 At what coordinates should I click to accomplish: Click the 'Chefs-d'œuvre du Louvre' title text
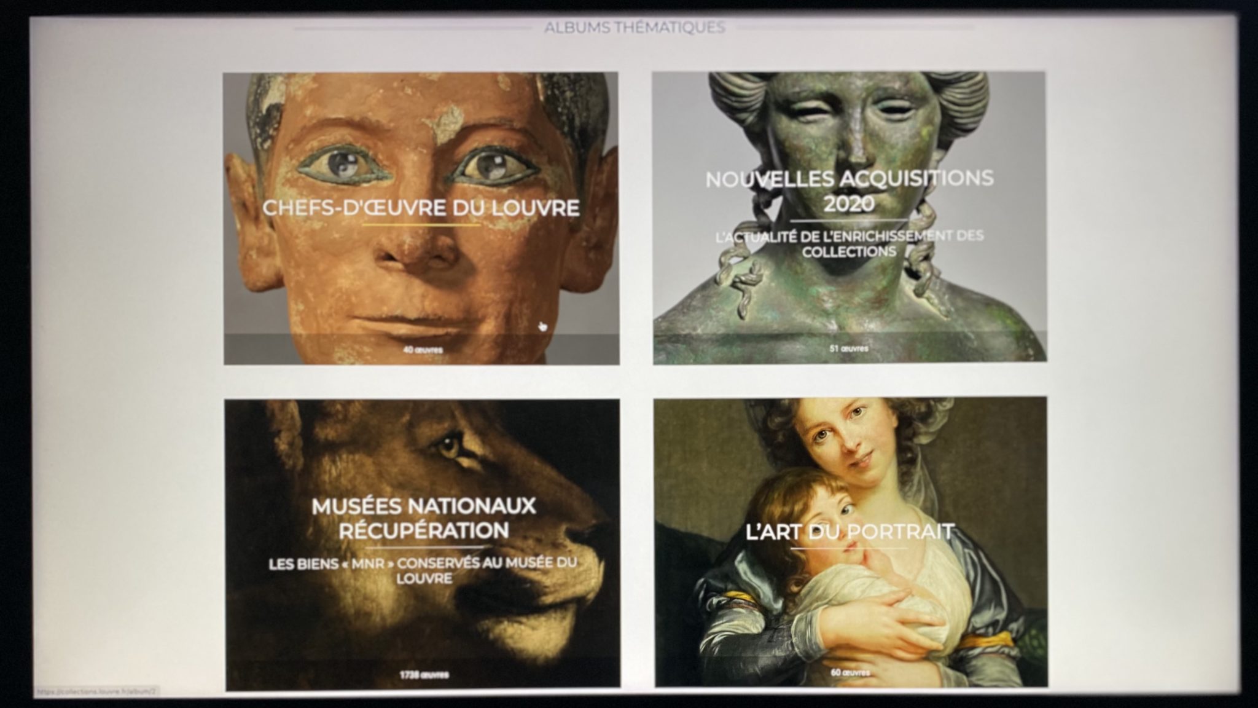click(x=421, y=208)
